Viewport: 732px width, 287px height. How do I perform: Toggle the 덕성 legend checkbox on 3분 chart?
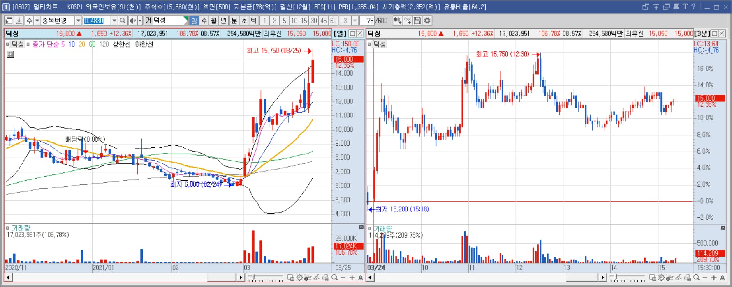pos(369,44)
